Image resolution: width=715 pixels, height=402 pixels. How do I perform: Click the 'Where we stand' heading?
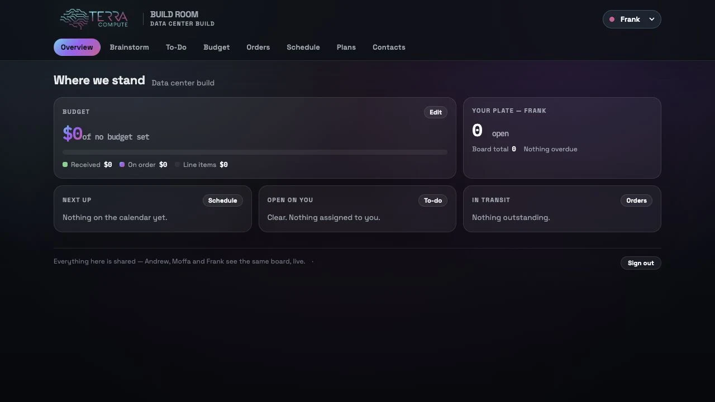tap(99, 80)
